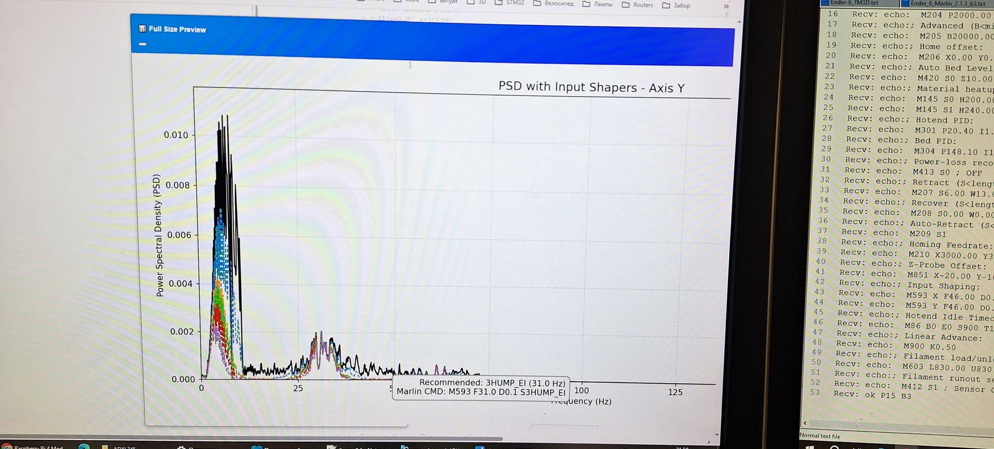Click the PSD with Input Shapers title
Screen dimensions: 994x449
click(591, 88)
